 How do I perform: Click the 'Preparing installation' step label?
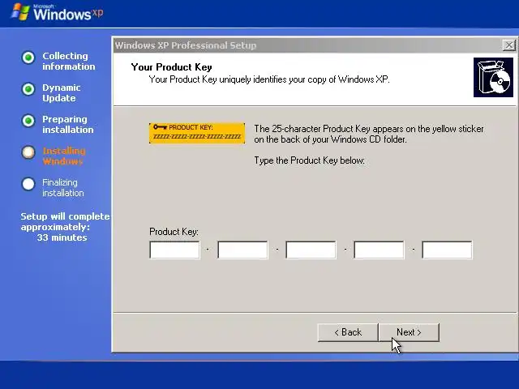68,124
